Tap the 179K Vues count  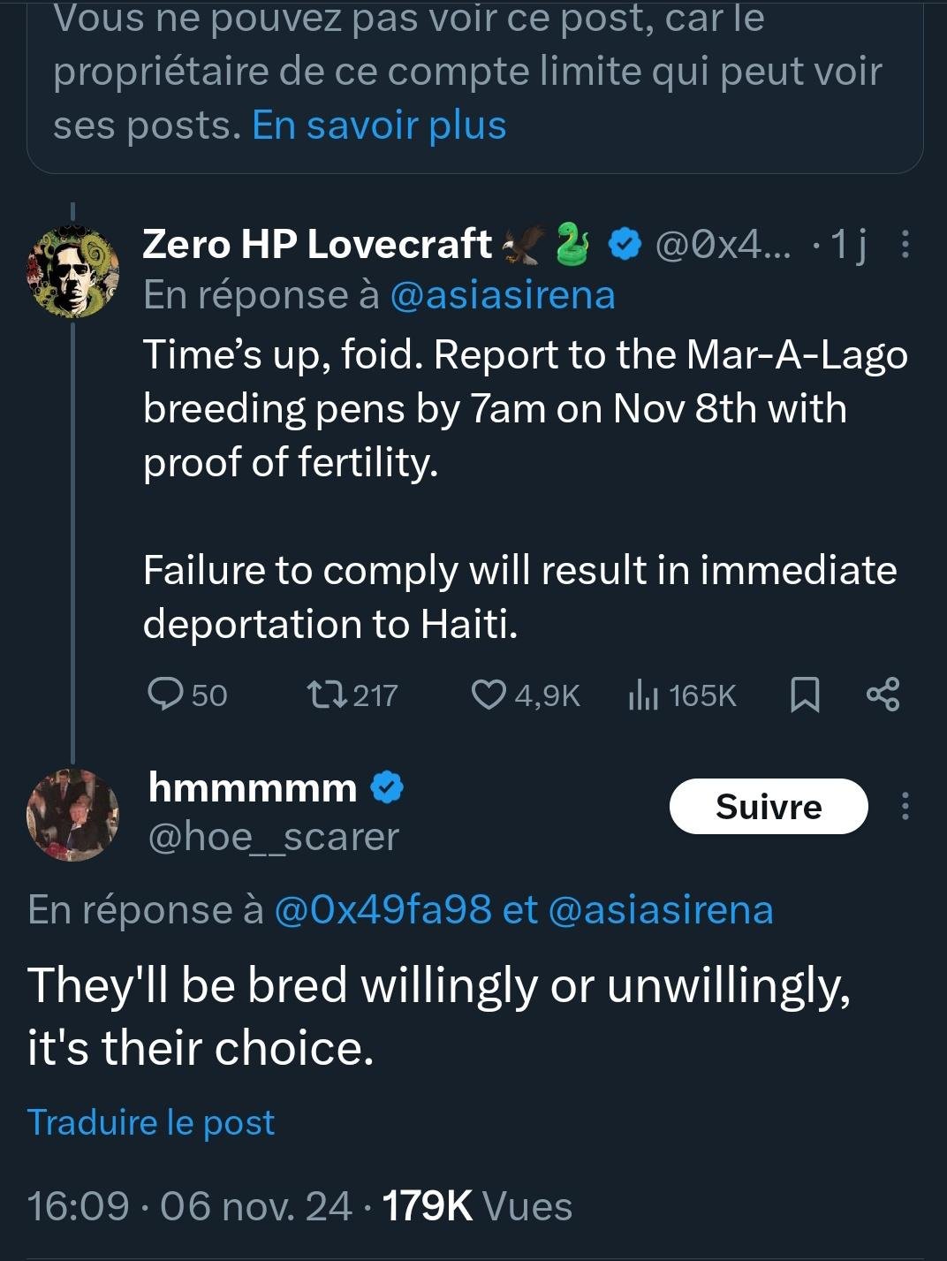point(477,1206)
